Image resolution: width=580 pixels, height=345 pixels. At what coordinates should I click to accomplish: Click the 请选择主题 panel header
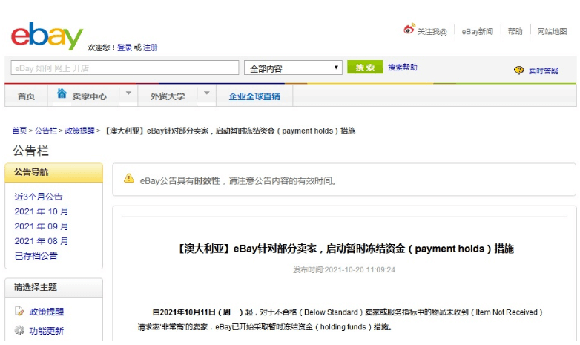(x=53, y=288)
